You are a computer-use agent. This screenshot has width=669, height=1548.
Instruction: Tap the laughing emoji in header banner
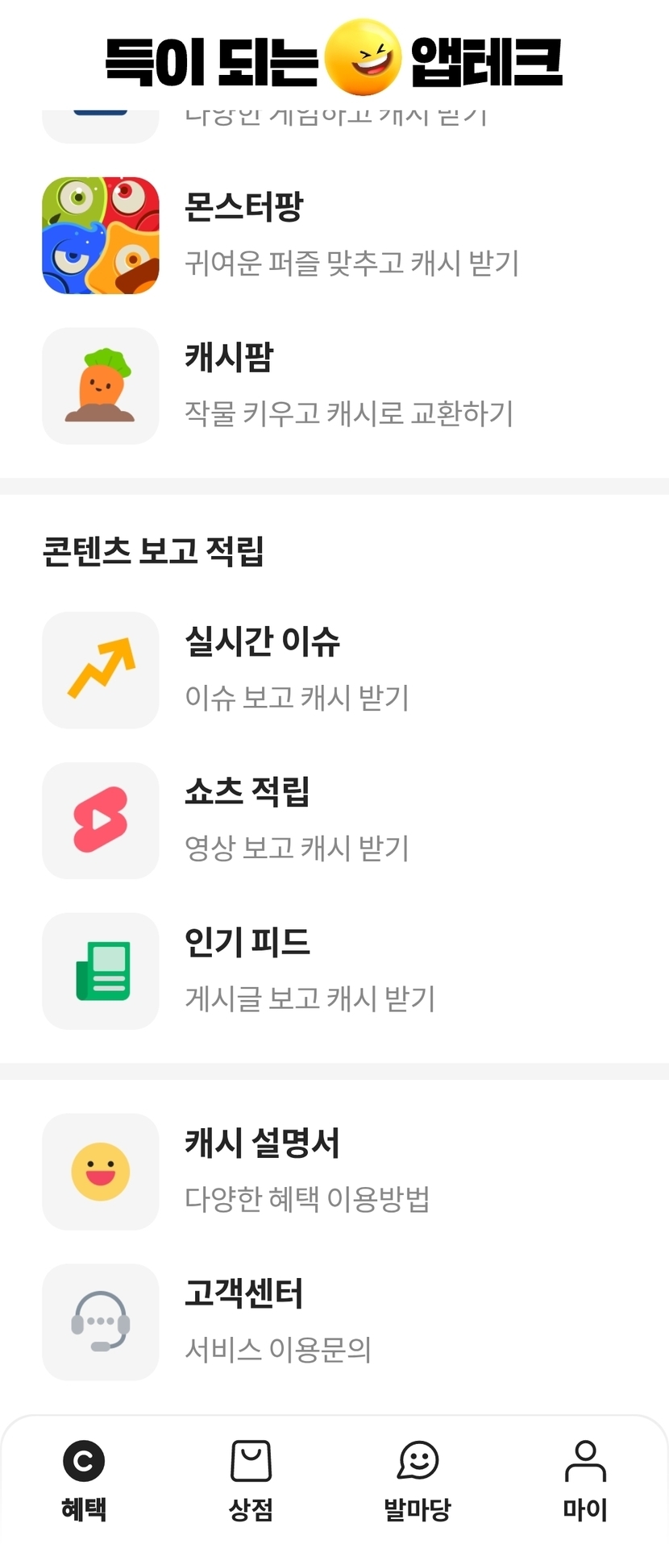coord(363,58)
